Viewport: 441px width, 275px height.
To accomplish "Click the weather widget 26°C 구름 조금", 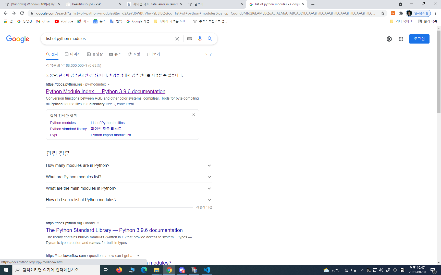I will coord(340,270).
